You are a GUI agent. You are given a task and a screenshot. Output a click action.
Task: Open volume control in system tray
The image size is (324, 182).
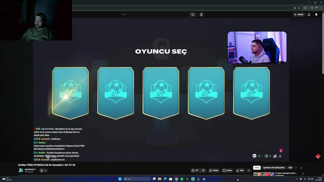(312, 179)
